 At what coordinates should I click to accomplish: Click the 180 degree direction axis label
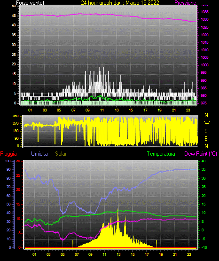point(16,131)
